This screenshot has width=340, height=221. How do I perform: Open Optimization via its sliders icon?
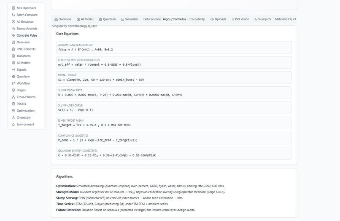pyautogui.click(x=13, y=111)
